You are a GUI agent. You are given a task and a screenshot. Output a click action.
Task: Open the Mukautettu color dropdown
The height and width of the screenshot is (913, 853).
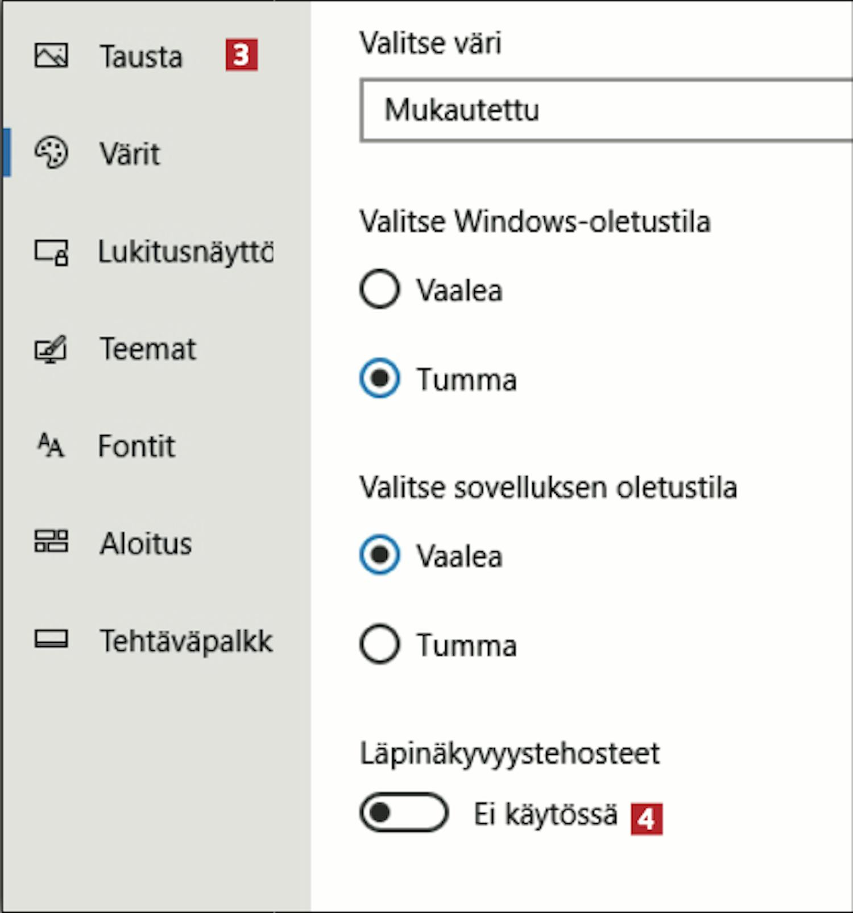(x=606, y=110)
